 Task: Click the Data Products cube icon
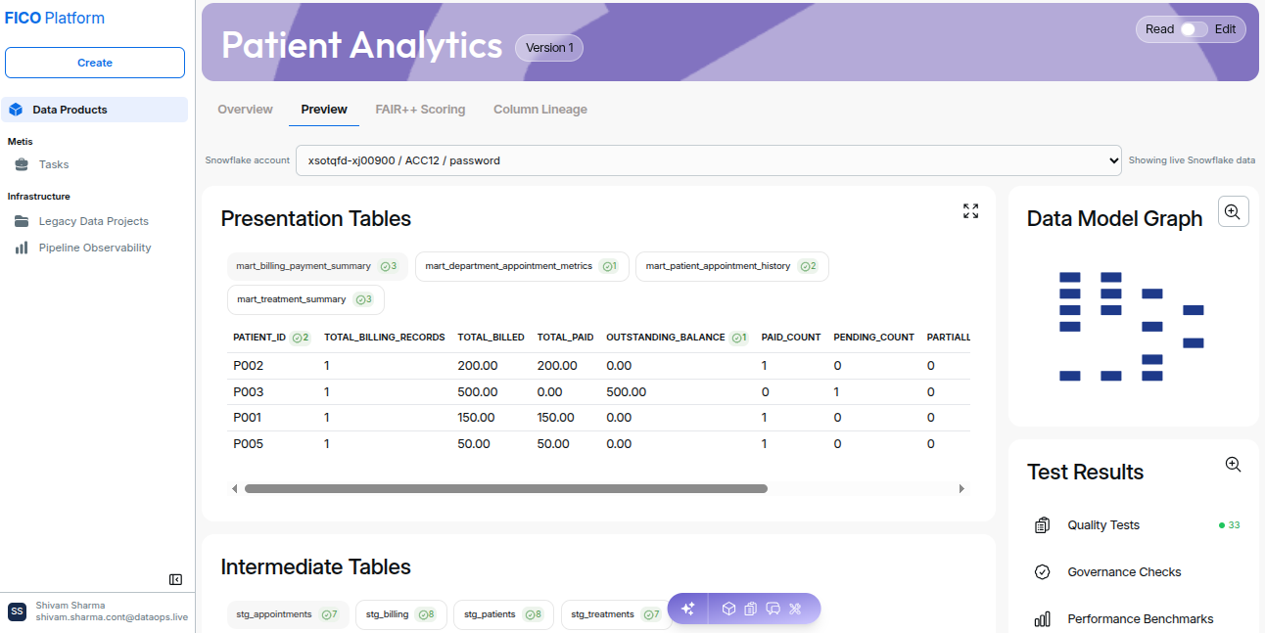(16, 110)
